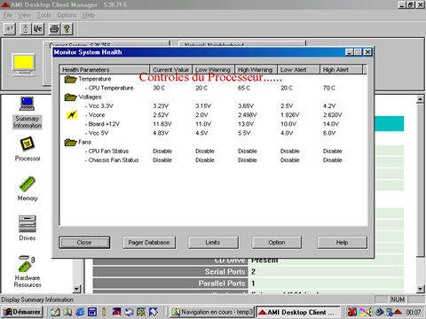
Task: Open the Processor sidebar section
Action: [28, 149]
